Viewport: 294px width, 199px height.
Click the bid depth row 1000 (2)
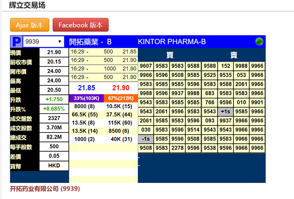84,139
